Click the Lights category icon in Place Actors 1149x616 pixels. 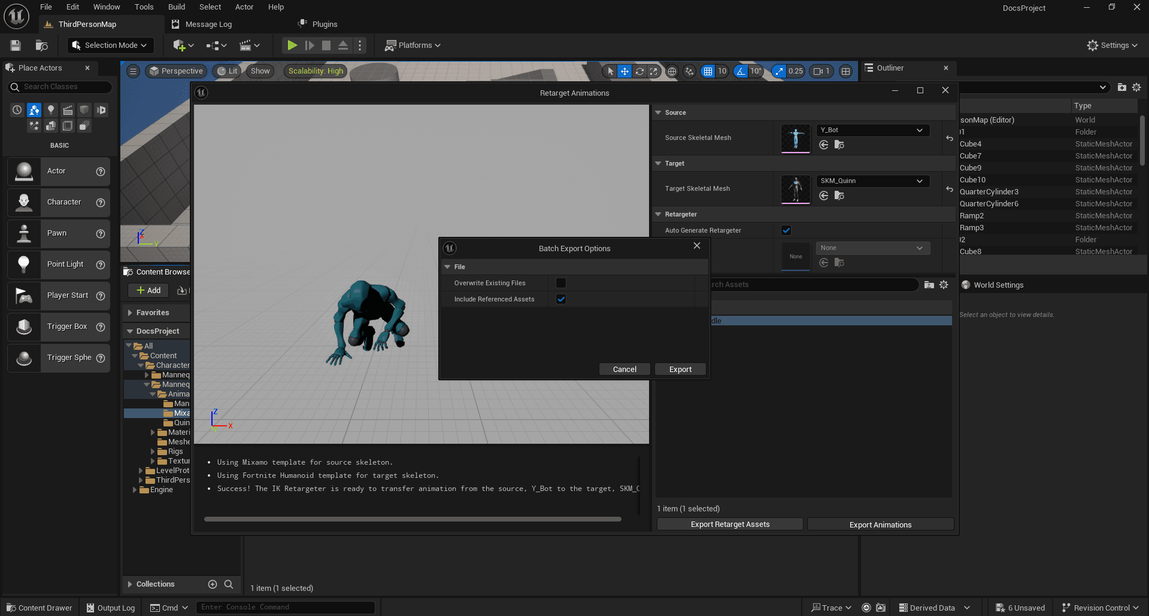[51, 110]
